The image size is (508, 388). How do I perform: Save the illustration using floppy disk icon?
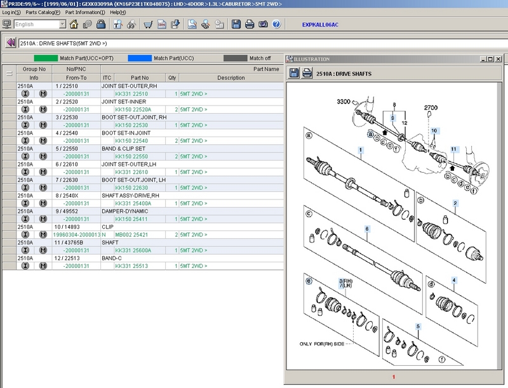[295, 73]
